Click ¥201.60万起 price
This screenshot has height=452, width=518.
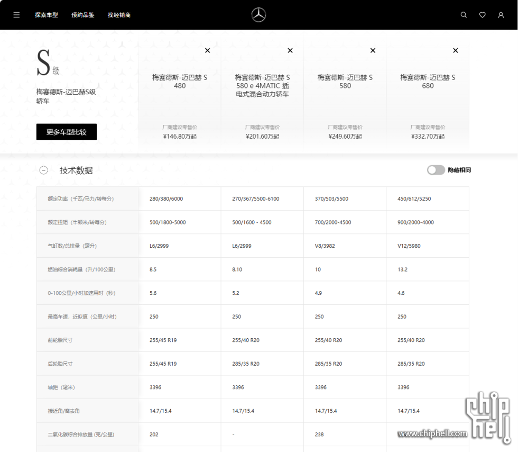pos(262,137)
